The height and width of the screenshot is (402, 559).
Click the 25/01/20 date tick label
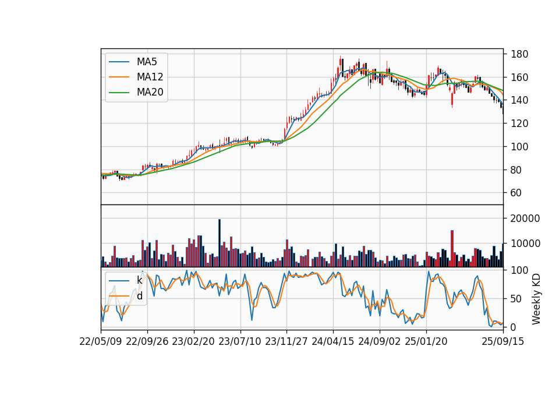point(426,341)
